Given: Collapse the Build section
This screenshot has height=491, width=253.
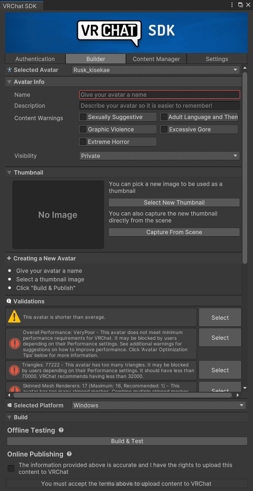Looking at the screenshot, I should pos(10,418).
